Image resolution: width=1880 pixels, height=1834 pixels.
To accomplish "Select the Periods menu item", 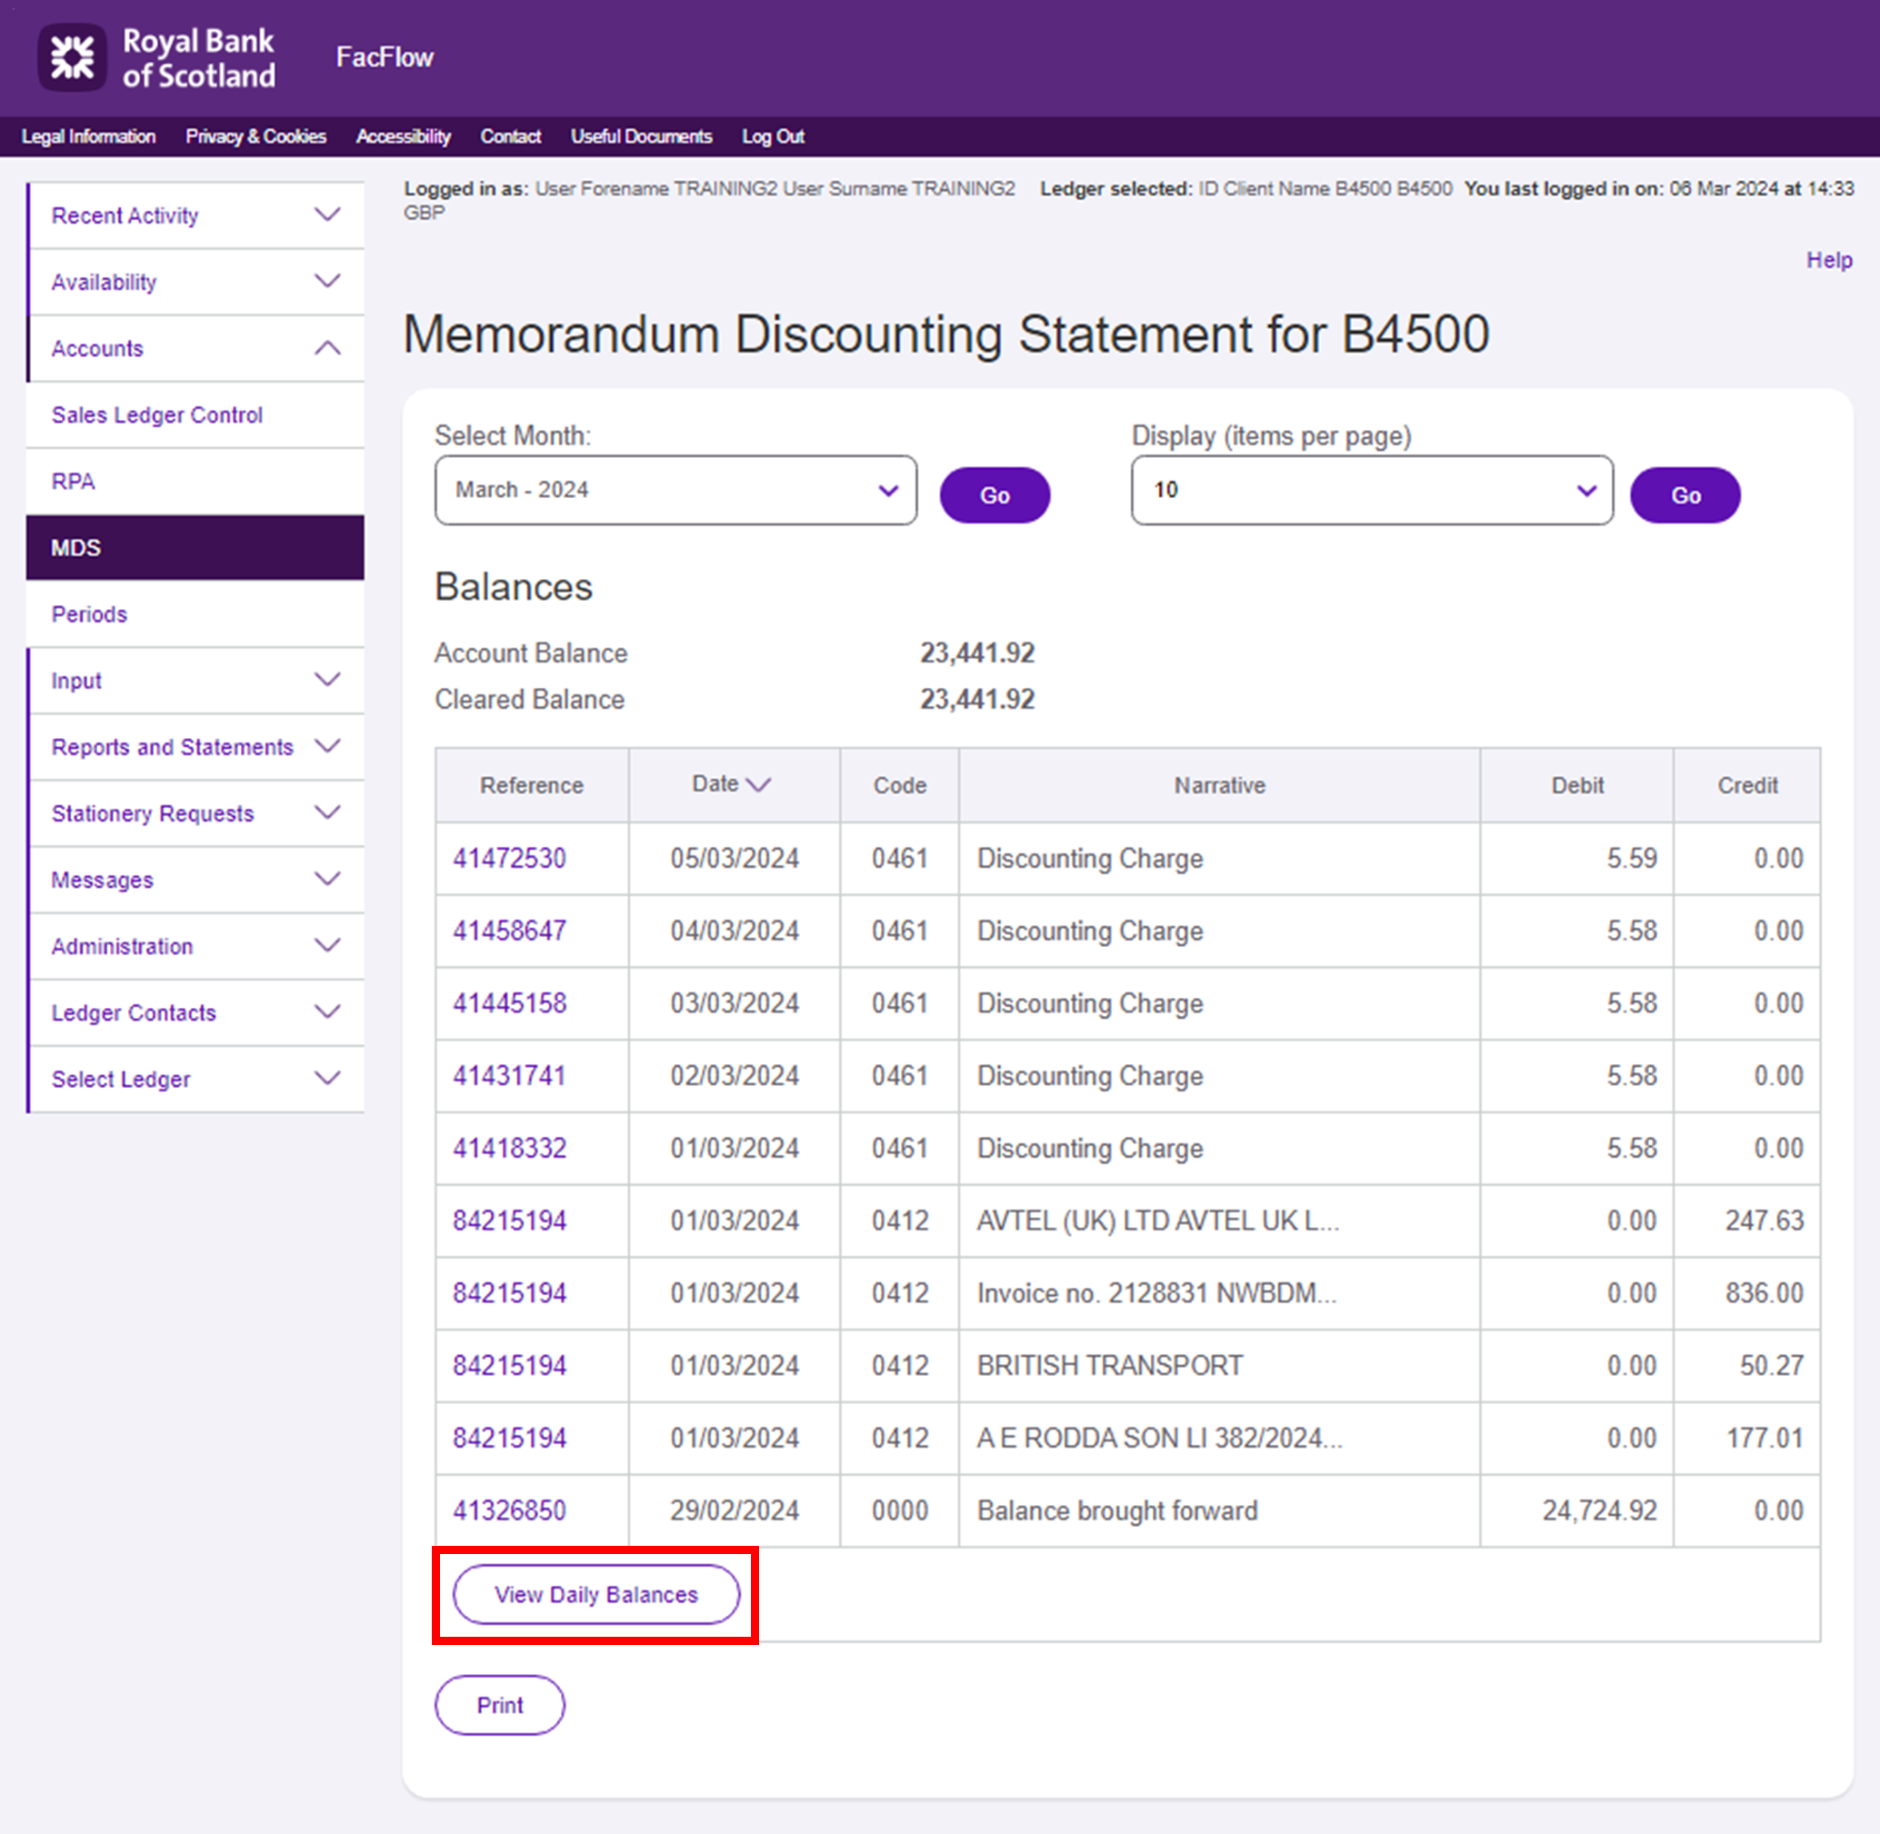I will click(x=90, y=614).
